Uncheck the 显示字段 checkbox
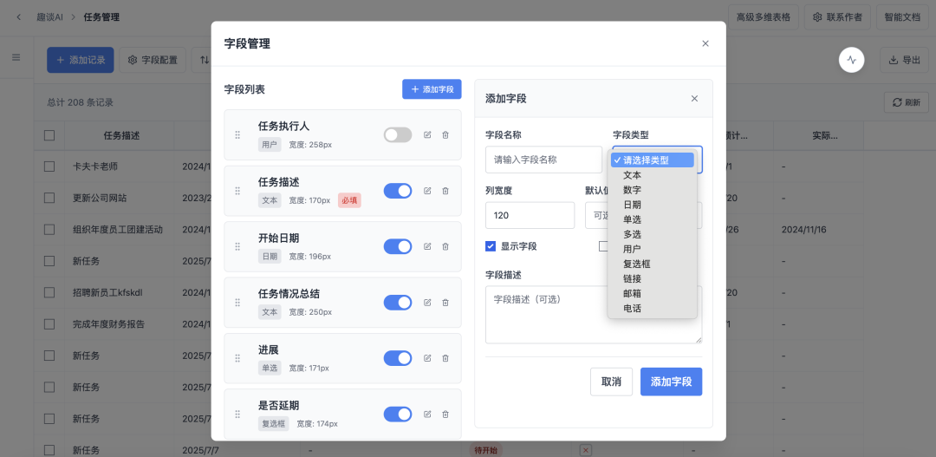The height and width of the screenshot is (457, 936). pyautogui.click(x=491, y=246)
